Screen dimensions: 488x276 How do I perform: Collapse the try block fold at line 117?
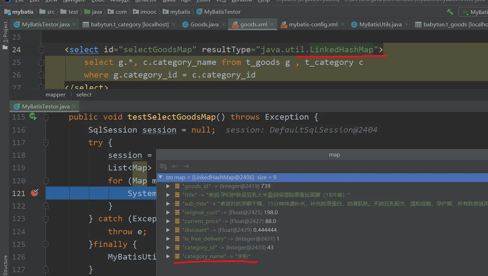[46, 143]
